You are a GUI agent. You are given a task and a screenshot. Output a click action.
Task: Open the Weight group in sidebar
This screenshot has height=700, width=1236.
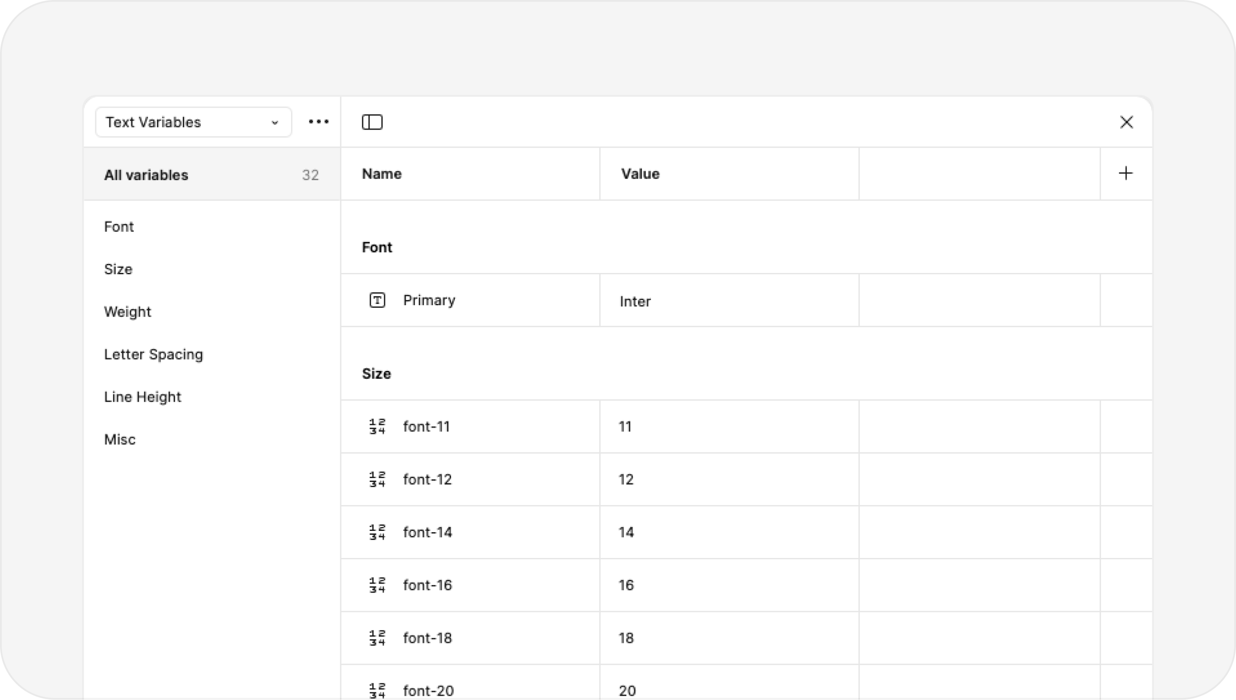pyautogui.click(x=127, y=312)
